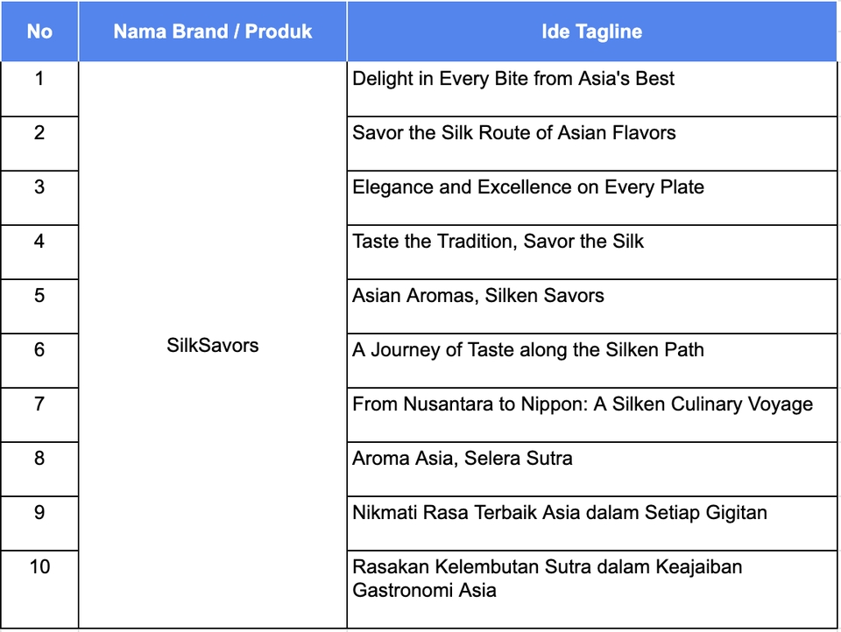Select "Elegance and Excellence on Every Plate" cell
841x632 pixels.
[528, 187]
